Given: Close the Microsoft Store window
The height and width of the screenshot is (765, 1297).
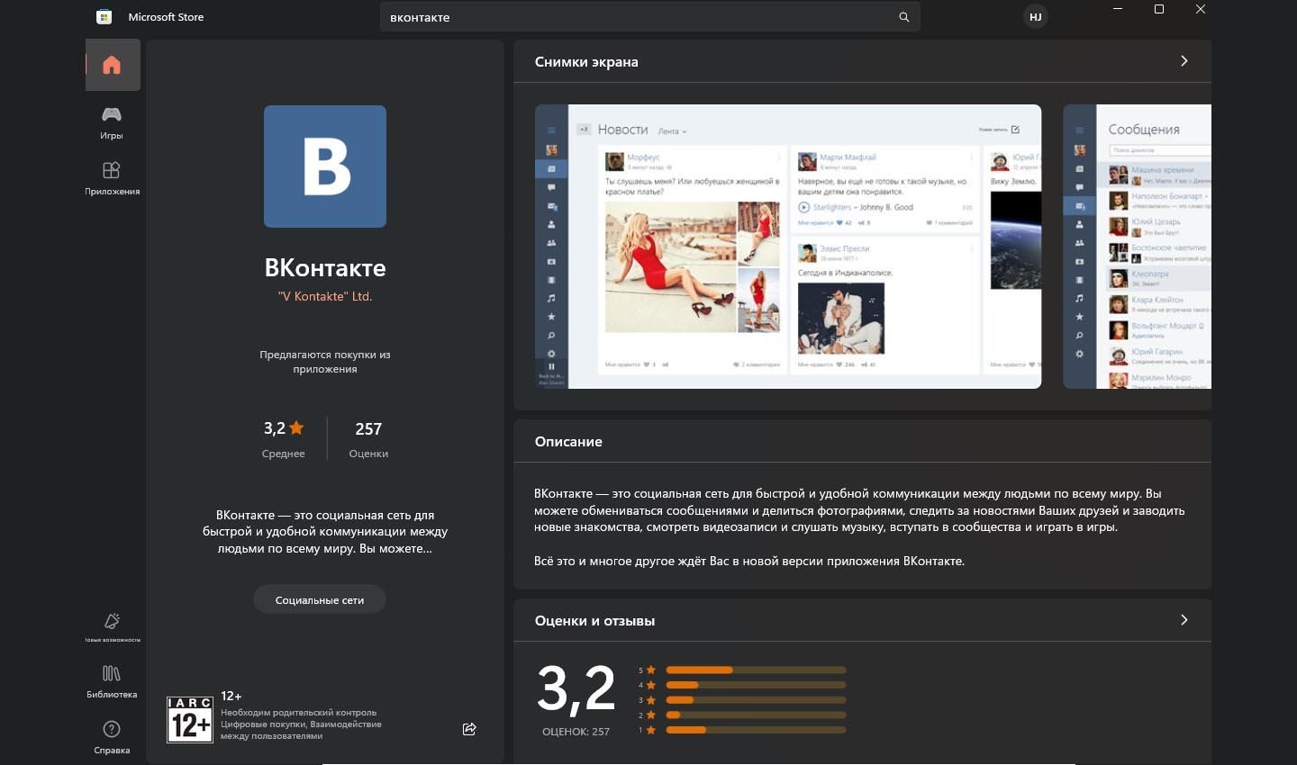Looking at the screenshot, I should (1201, 9).
